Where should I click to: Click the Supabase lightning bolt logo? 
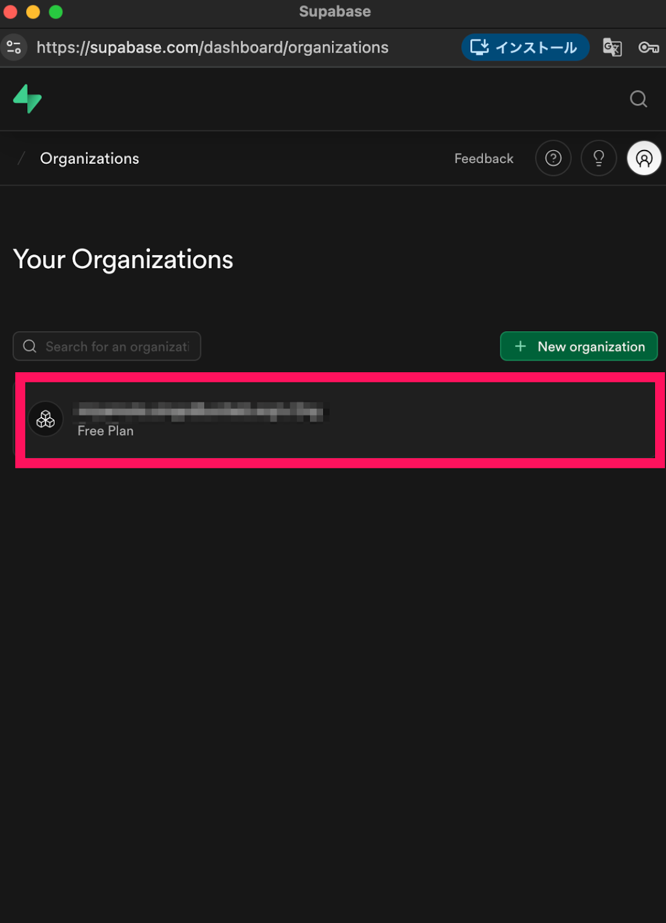(27, 99)
